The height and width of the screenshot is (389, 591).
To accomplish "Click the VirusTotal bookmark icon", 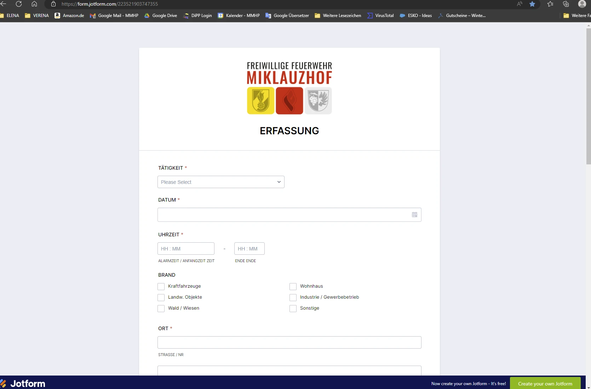I will [370, 15].
